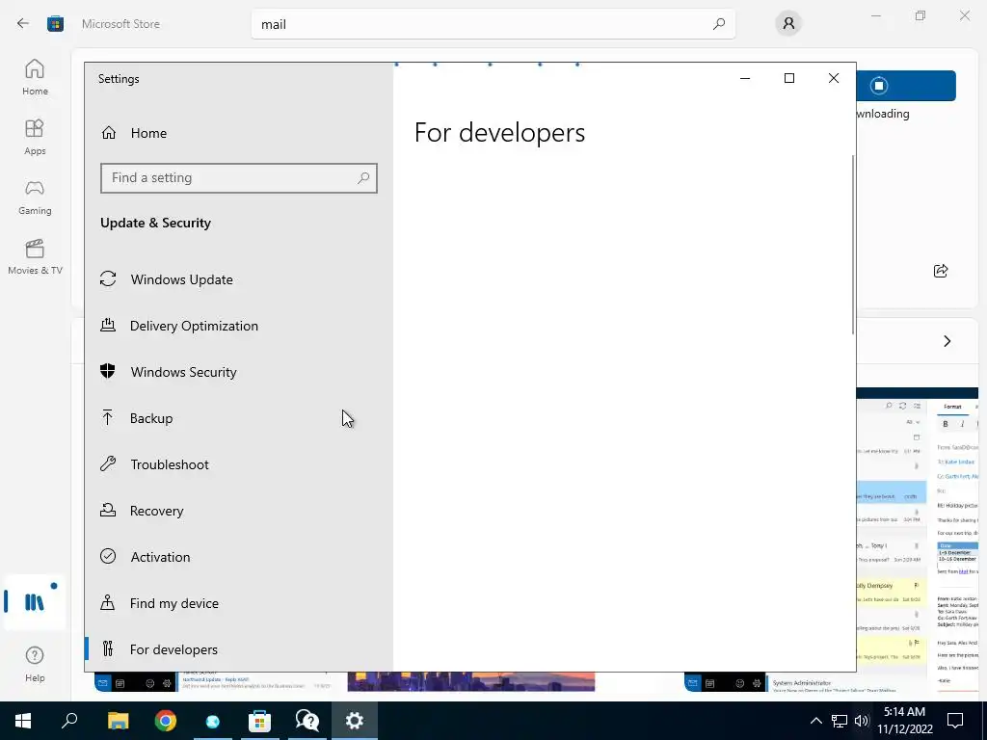Click the magnifier in Find a setting box
The image size is (987, 740).
[x=363, y=178]
